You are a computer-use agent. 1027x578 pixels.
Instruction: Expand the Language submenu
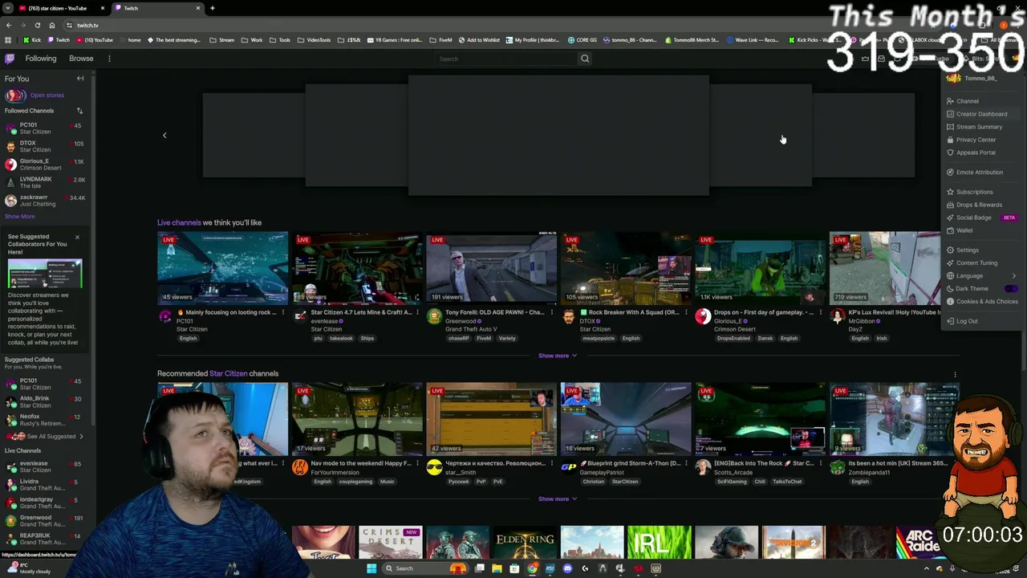981,276
